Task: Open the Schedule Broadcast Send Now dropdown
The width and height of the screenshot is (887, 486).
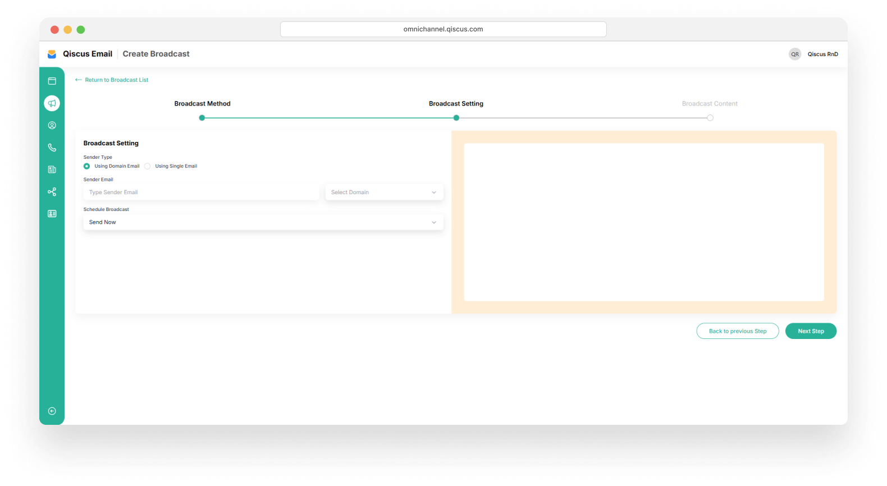Action: [x=263, y=222]
